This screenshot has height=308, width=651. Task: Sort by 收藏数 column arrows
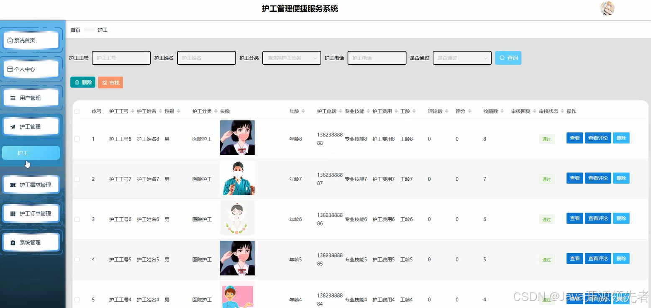pyautogui.click(x=502, y=111)
